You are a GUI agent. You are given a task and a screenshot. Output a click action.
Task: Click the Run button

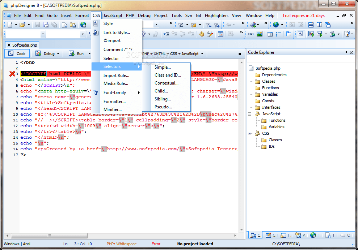tap(77, 53)
